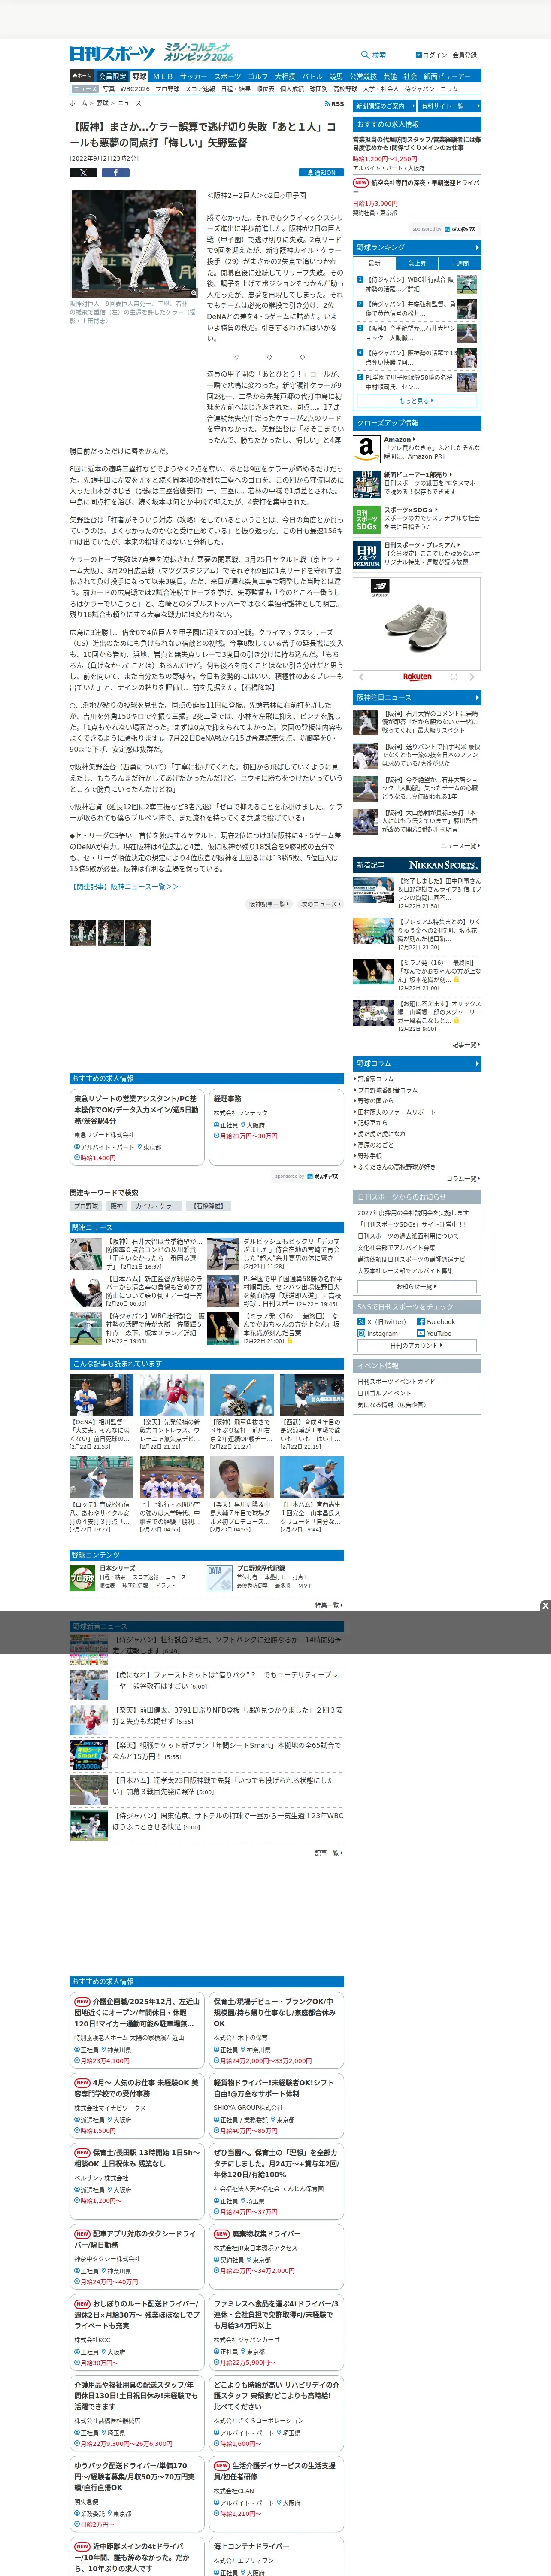This screenshot has height=2576, width=551.
Task: Click the 野球 breadcrumb link
Action: tap(102, 103)
